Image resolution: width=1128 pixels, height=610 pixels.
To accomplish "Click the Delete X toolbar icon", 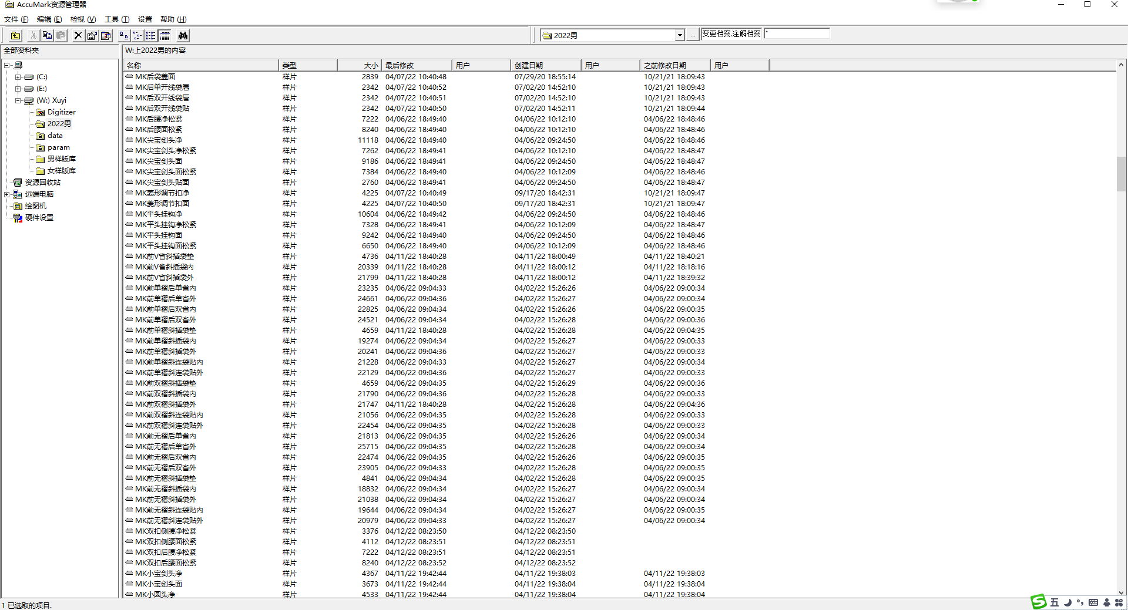I will coord(78,36).
